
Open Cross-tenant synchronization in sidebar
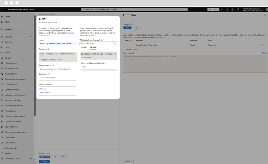pos(16,132)
